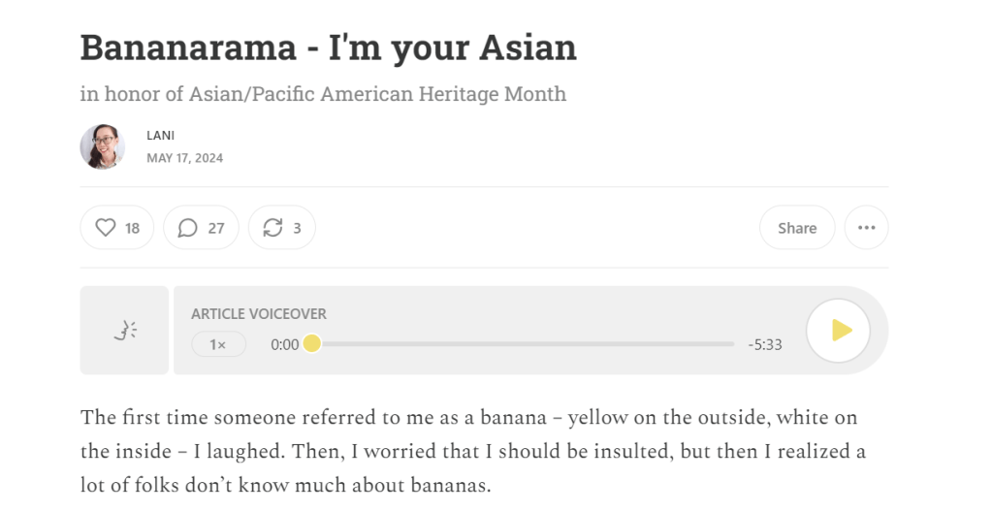Image resolution: width=993 pixels, height=512 pixels.
Task: Click the 0:00 elapsed time label
Action: coord(285,344)
